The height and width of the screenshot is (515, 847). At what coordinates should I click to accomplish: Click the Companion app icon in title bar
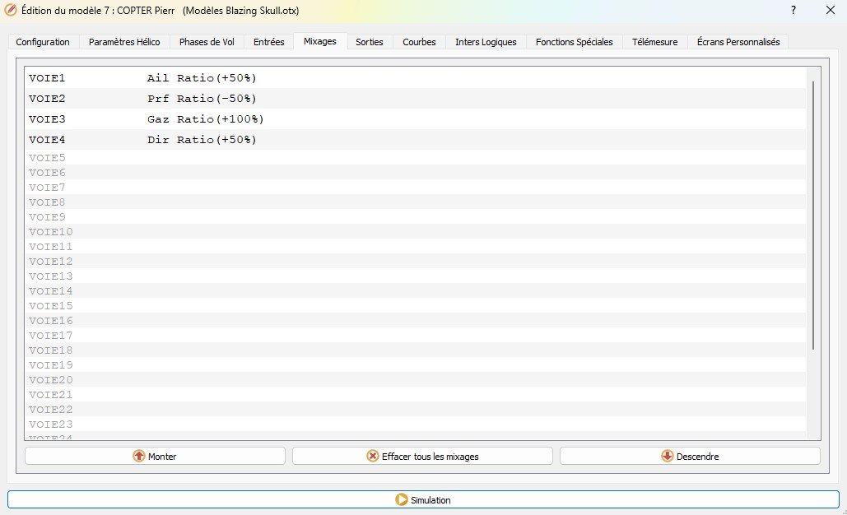12,11
